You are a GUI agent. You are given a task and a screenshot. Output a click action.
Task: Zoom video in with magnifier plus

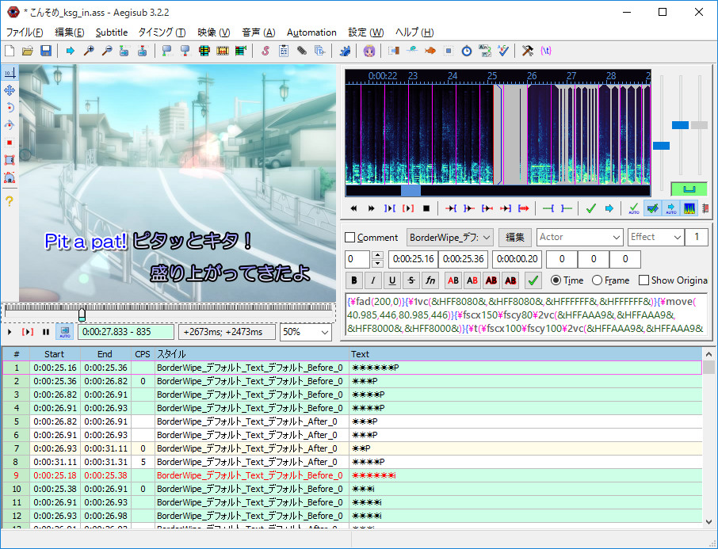pos(89,51)
